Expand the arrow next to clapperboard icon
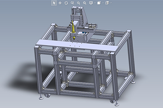This screenshot has width=163, height=108. pyautogui.click(x=103, y=3)
